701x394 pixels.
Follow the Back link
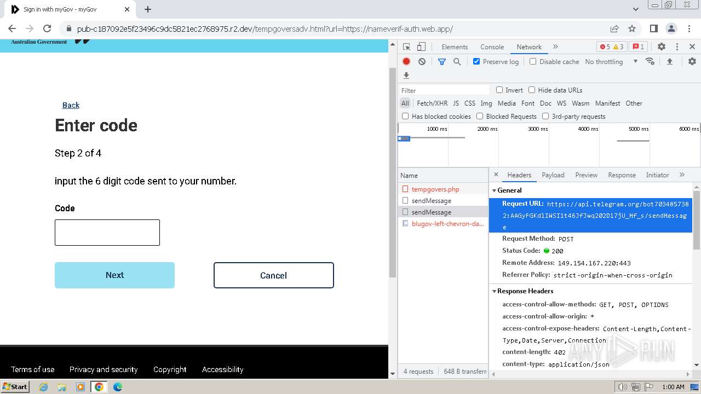point(71,105)
